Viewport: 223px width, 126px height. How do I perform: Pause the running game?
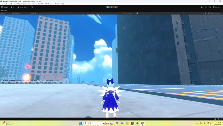point(112,7)
